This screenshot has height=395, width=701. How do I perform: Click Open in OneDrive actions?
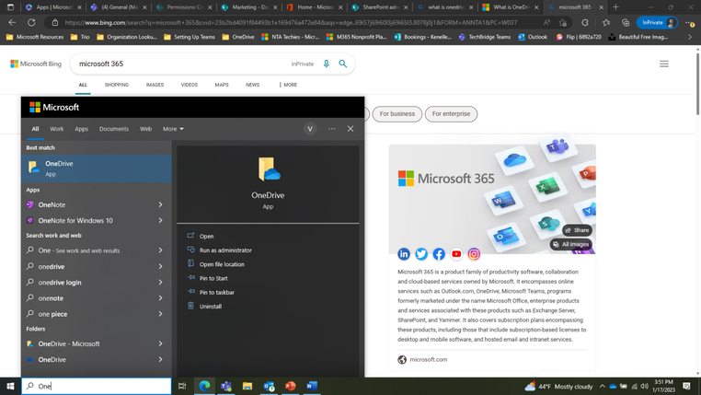pos(206,236)
